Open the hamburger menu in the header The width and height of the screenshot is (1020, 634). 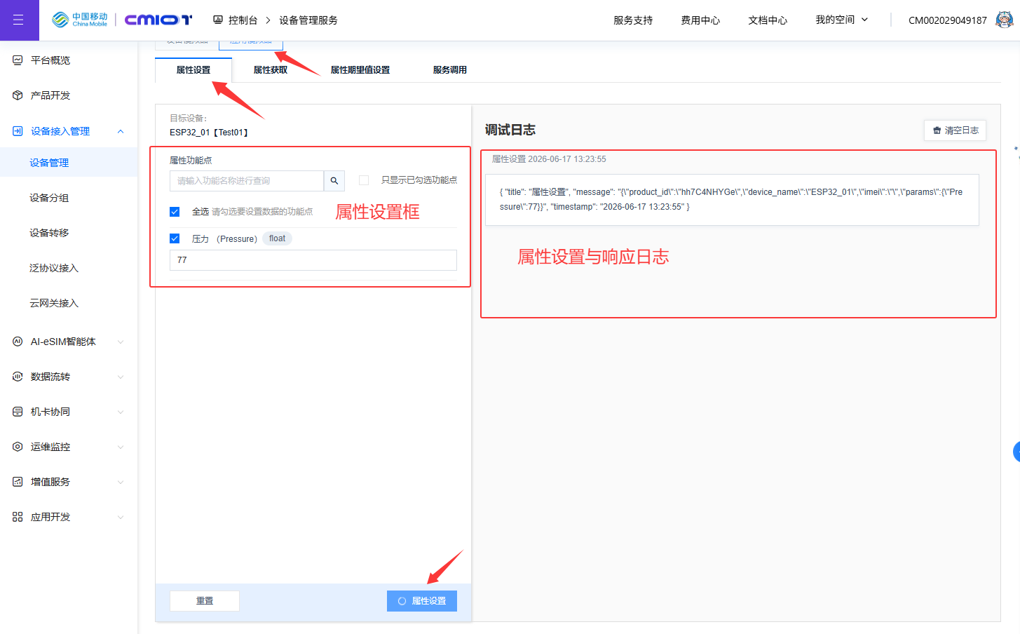[19, 20]
